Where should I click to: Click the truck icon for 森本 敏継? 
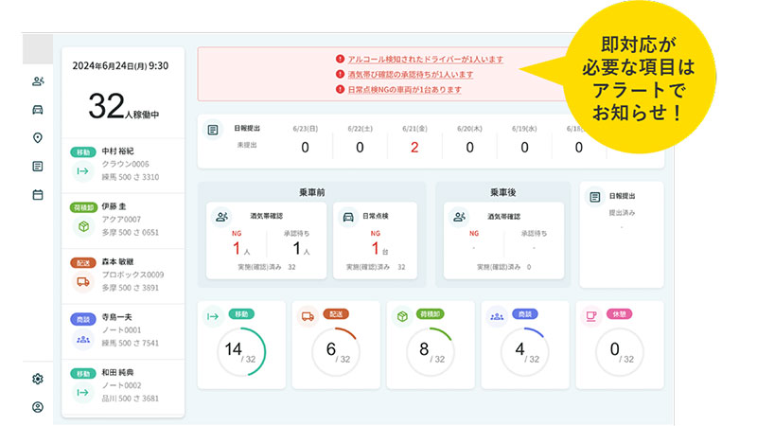tap(83, 281)
